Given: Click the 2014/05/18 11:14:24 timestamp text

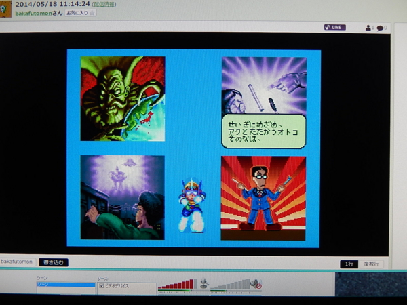Looking at the screenshot, I should click(52, 4).
